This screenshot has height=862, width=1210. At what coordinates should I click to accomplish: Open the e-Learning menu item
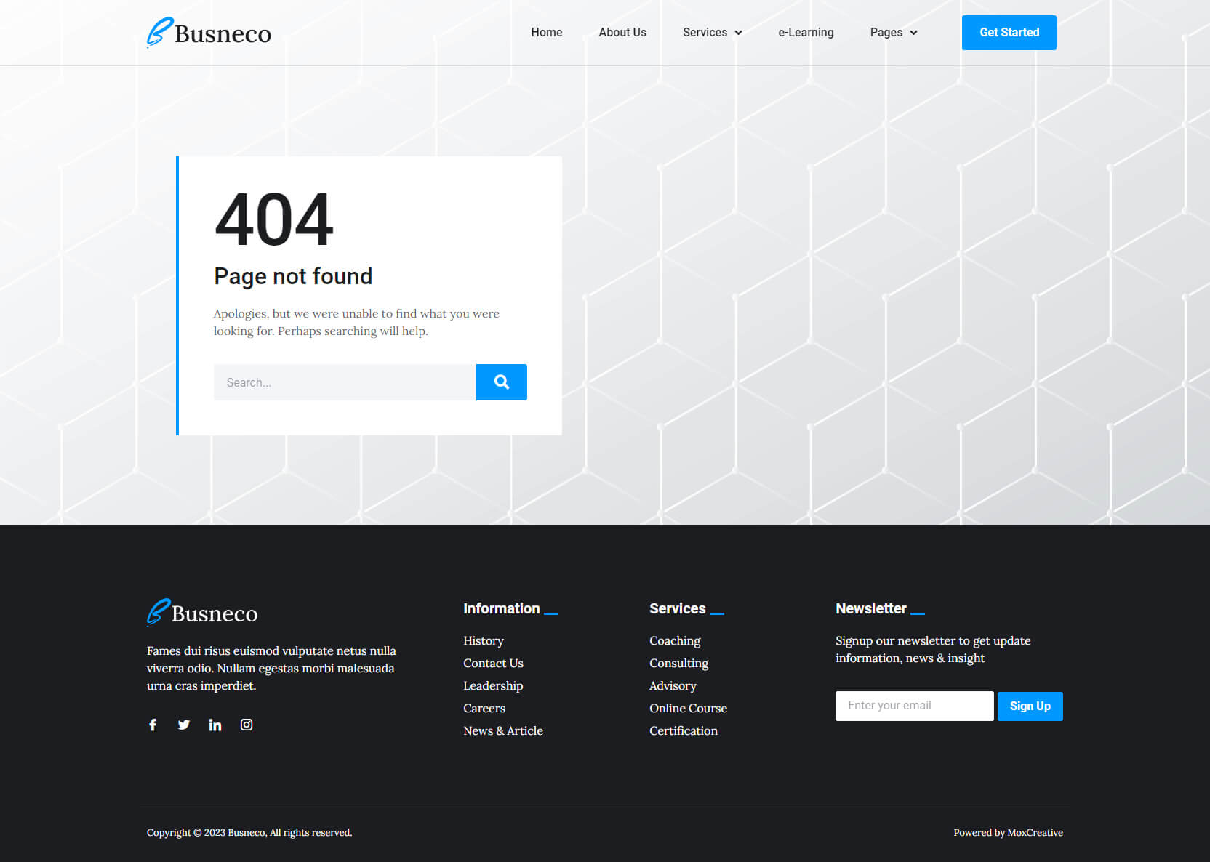point(806,33)
